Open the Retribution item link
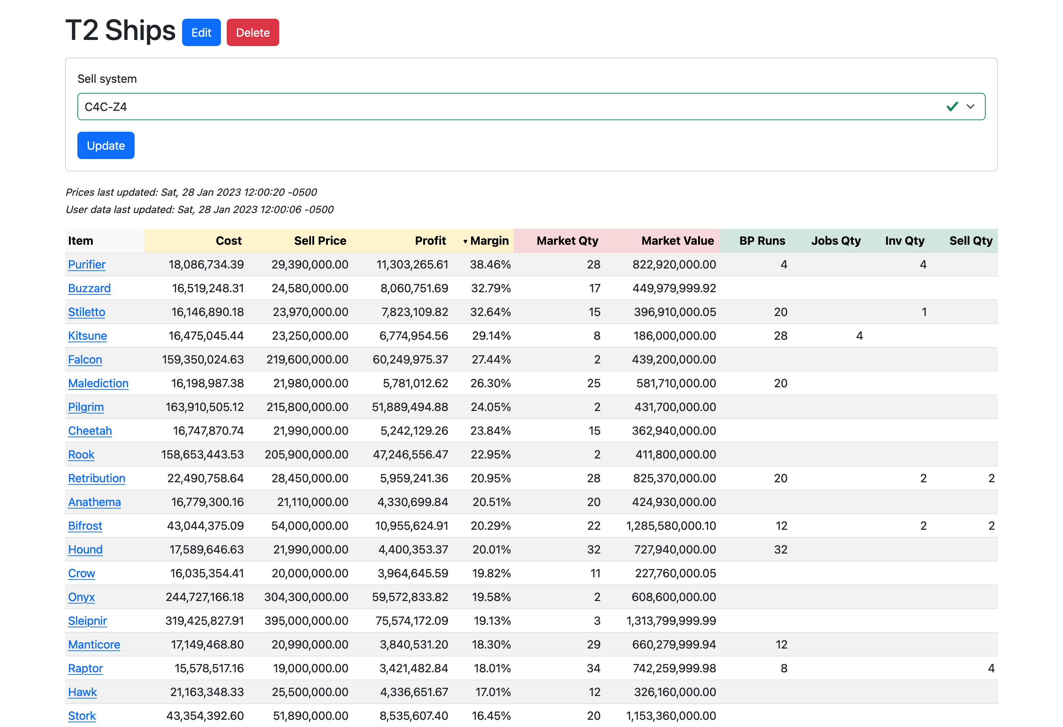The height and width of the screenshot is (727, 1063). coord(96,478)
